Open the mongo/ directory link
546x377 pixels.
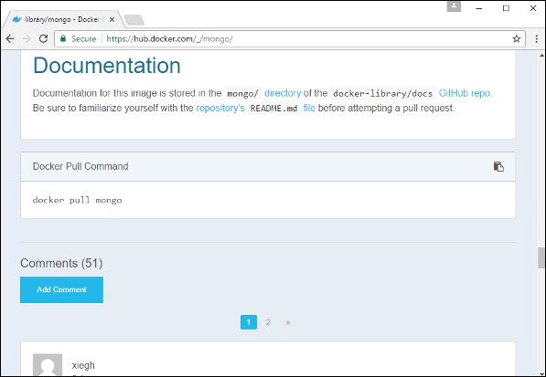pyautogui.click(x=283, y=93)
